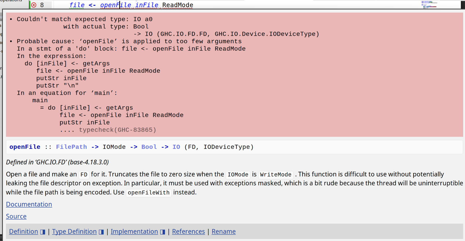Image resolution: width=465 pixels, height=241 pixels.
Task: Click the inline 'openFileWith' code term
Action: click(x=149, y=193)
